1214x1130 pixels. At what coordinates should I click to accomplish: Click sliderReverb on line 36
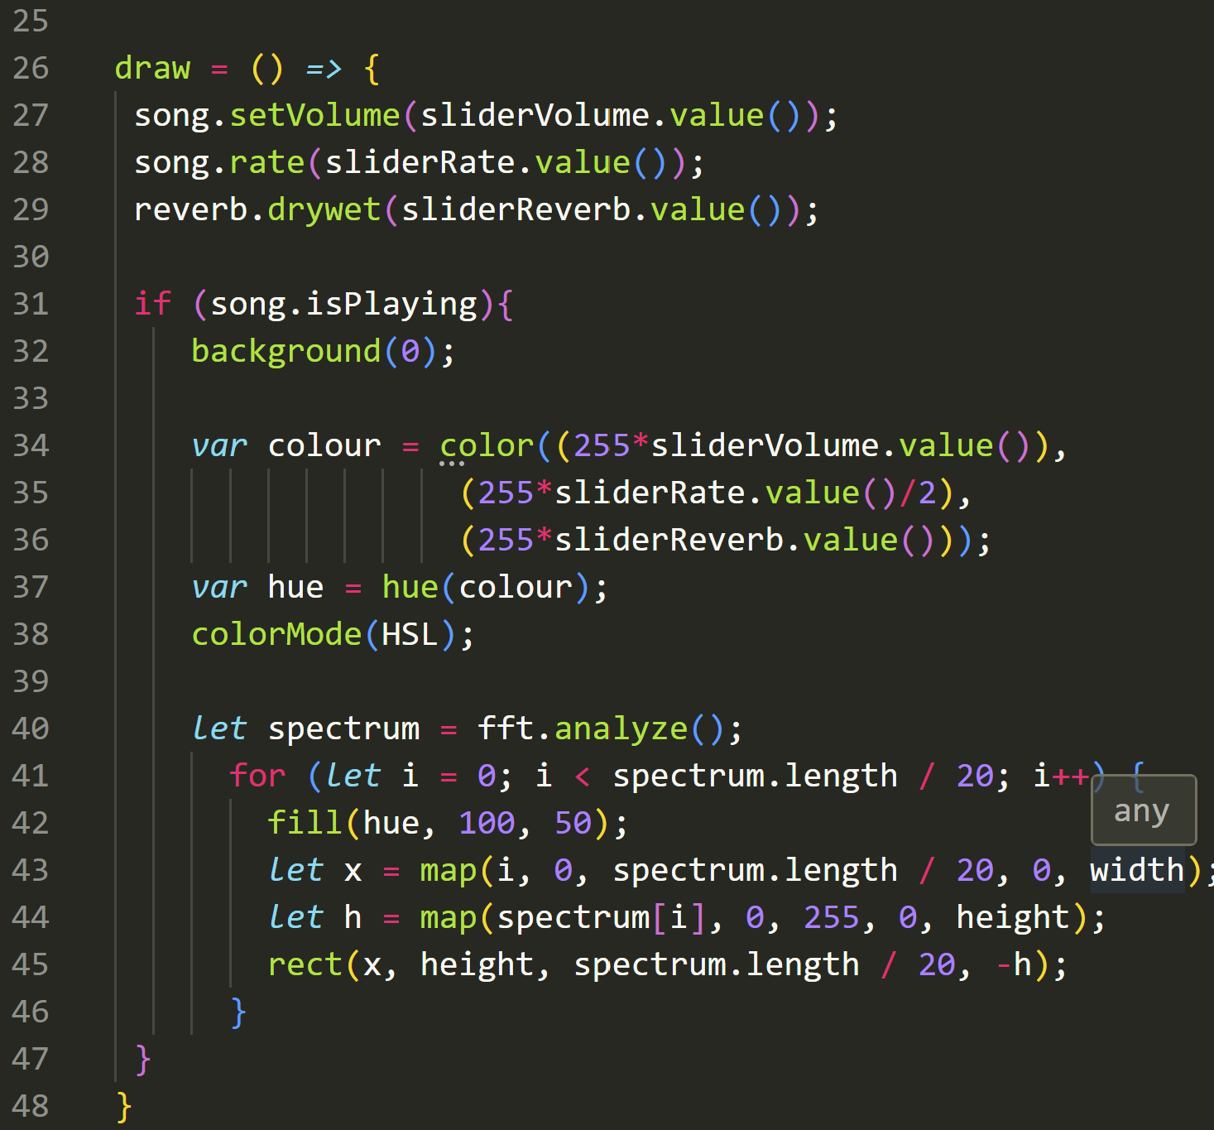[x=669, y=540]
